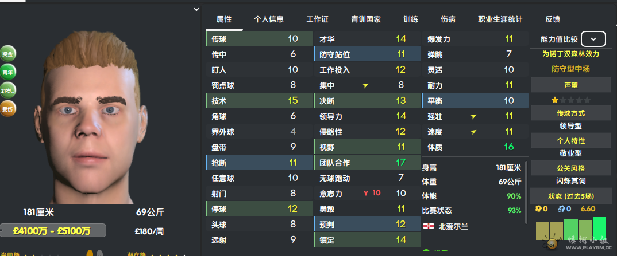This screenshot has height=256, width=617.
Task: Open the 能力值比较 dropdown arrow
Action: (x=593, y=40)
